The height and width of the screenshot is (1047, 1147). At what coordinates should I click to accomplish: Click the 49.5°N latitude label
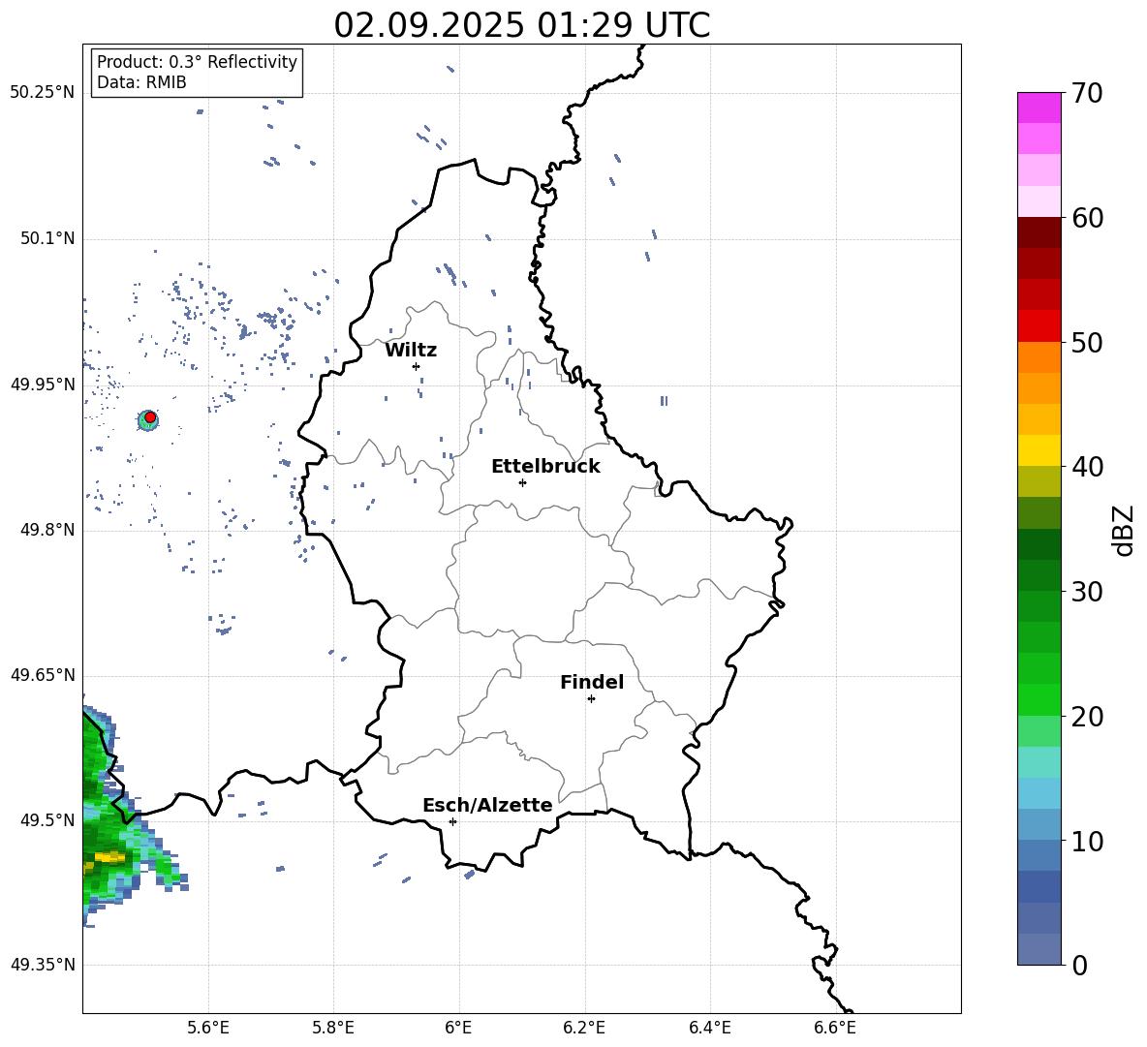(46, 820)
